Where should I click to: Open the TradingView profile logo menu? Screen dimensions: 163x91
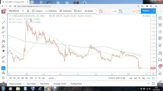tap(3, 11)
